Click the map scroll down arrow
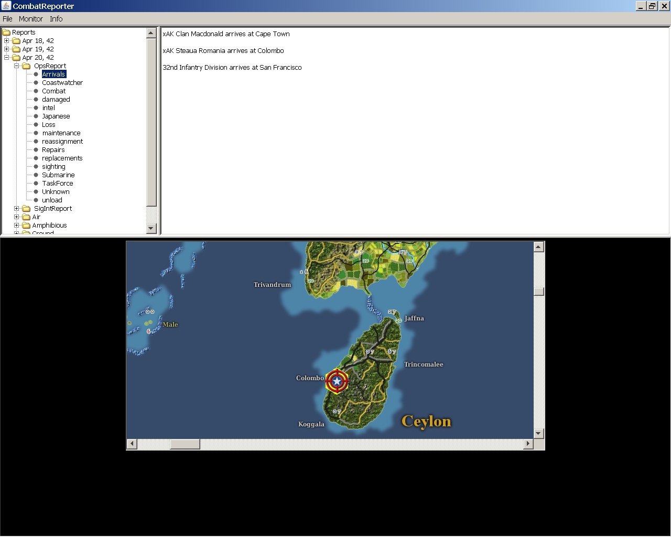 click(x=538, y=434)
